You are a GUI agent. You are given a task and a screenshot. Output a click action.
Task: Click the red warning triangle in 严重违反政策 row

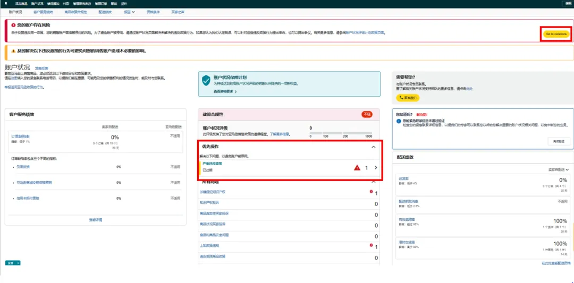coord(357,168)
